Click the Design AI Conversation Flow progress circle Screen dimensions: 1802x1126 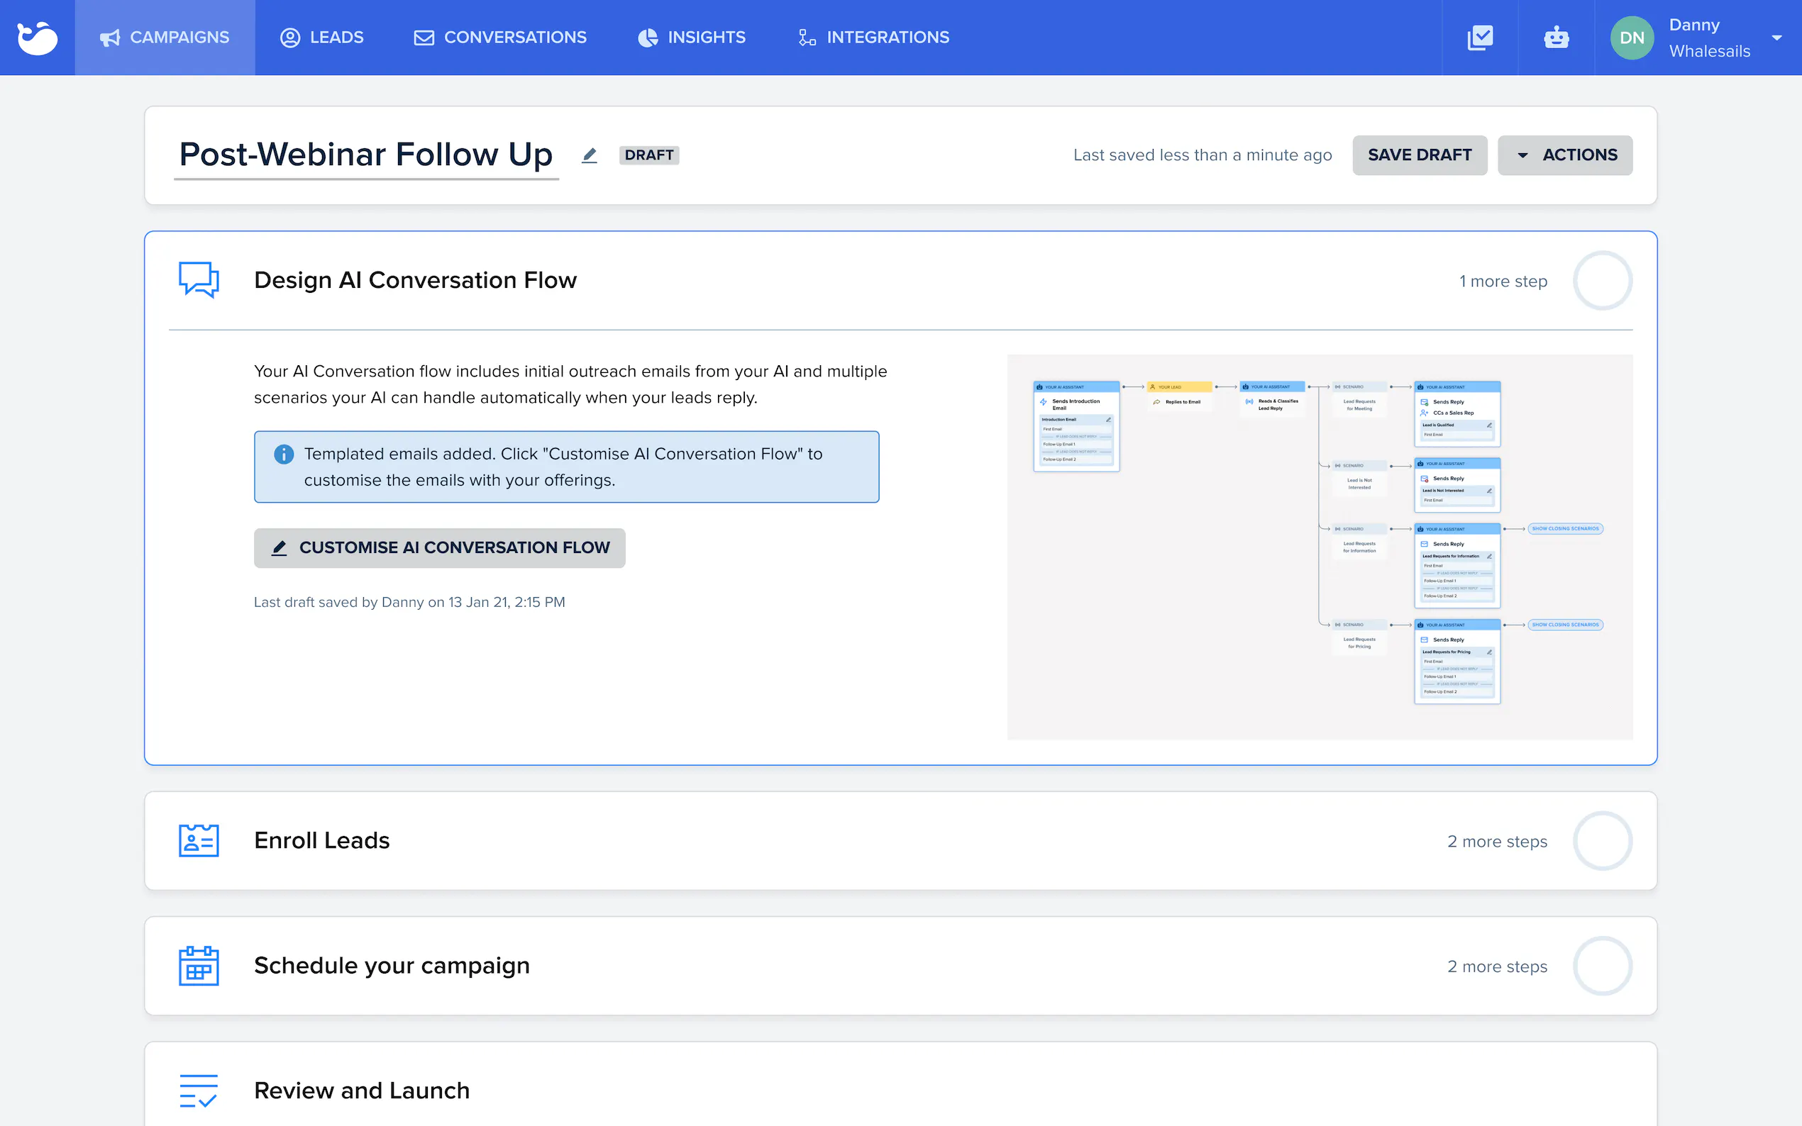point(1603,281)
